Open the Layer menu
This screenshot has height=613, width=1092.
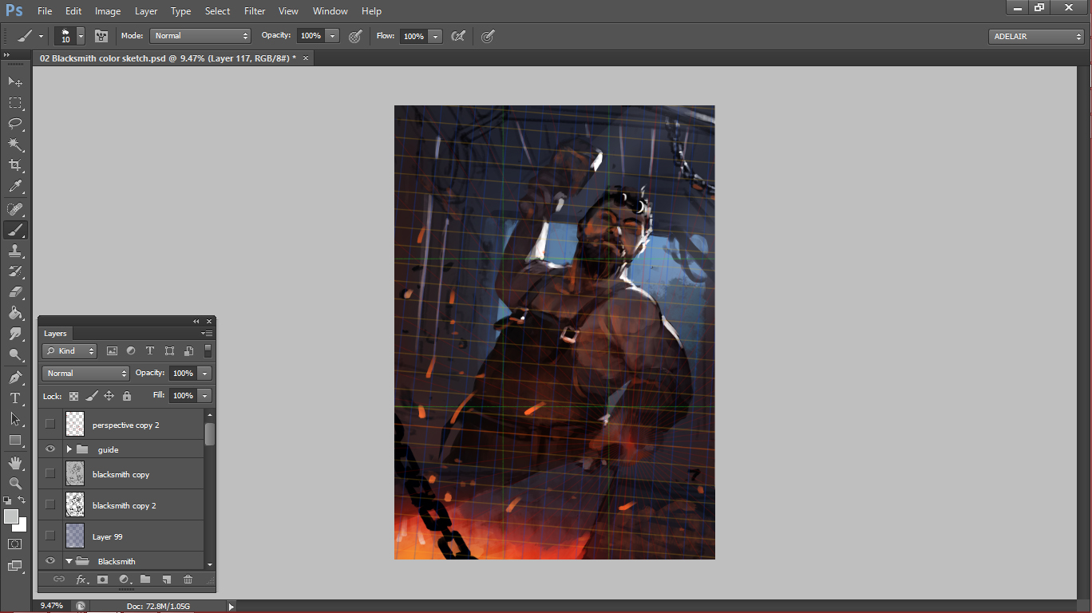(146, 11)
